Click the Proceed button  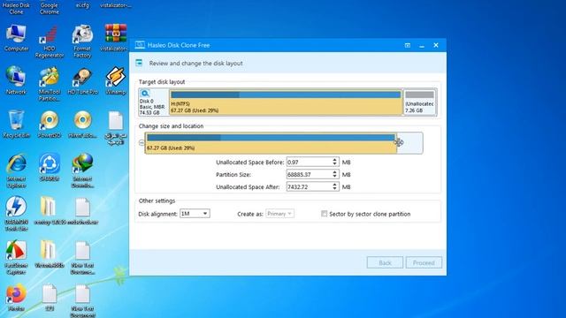(424, 262)
